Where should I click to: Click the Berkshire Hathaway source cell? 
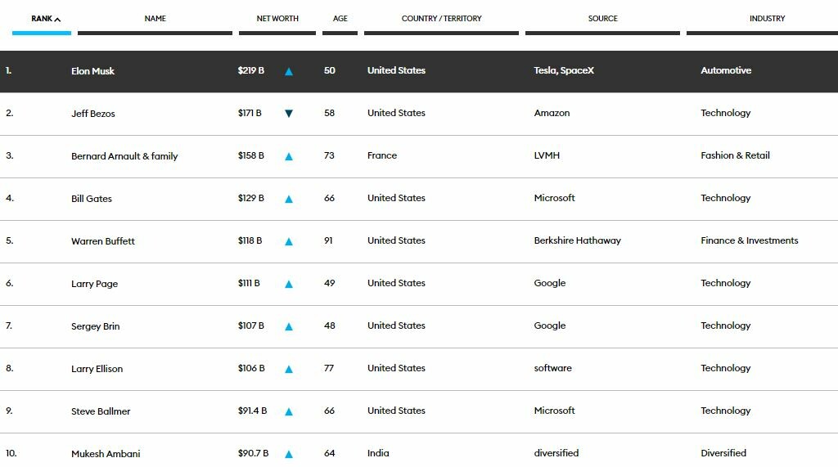(578, 240)
